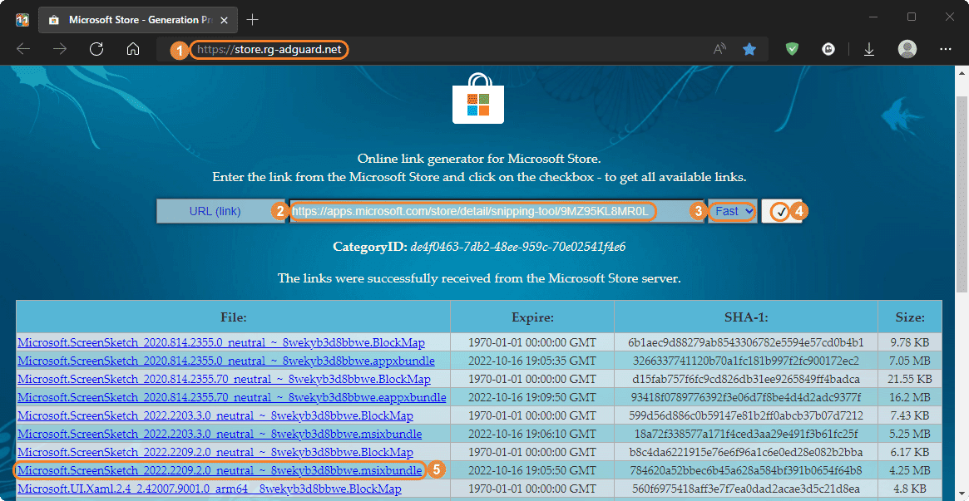Click the links successfully received status message
Screen dimensions: 969x501
pyautogui.click(x=479, y=278)
